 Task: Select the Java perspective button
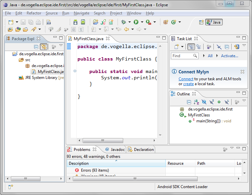(x=214, y=22)
